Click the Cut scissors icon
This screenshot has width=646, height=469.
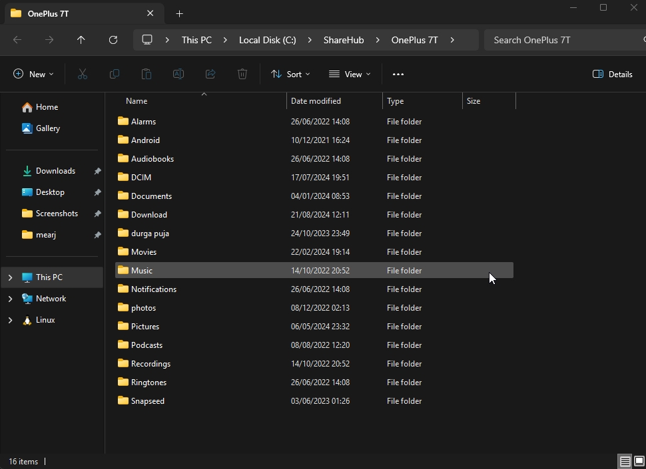[x=83, y=74]
